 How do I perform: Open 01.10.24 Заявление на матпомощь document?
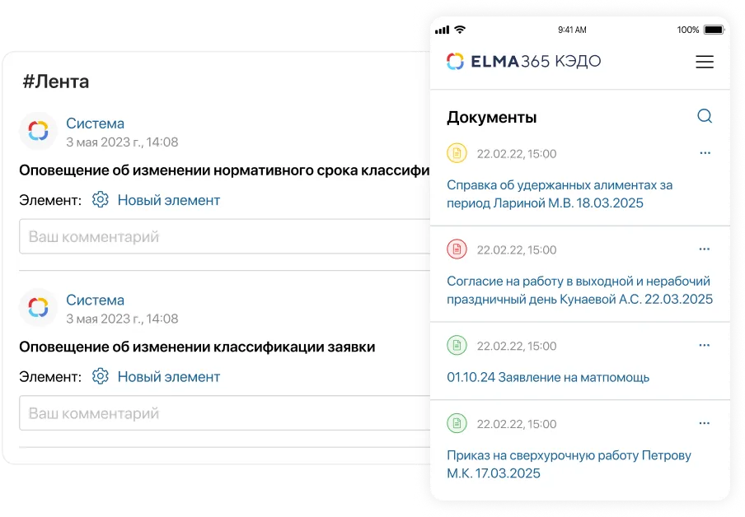547,378
